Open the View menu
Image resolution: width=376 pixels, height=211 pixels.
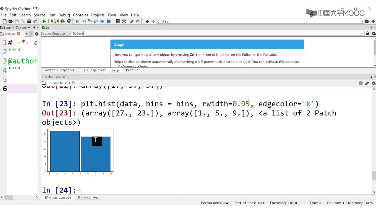click(x=124, y=15)
